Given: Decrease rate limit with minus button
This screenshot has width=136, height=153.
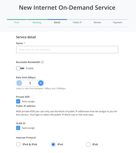Looking at the screenshot, I should tap(19, 83).
